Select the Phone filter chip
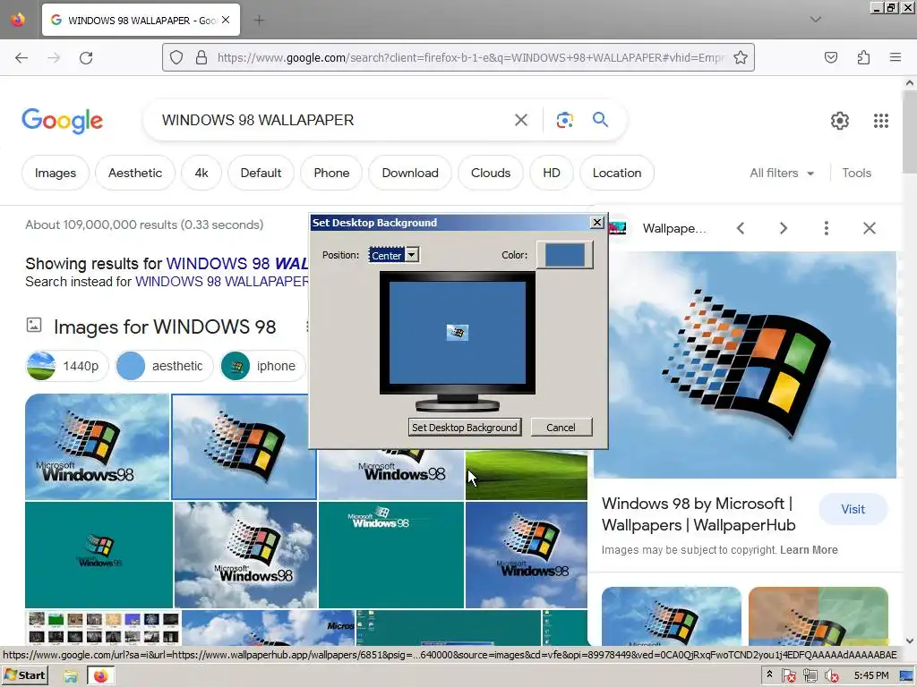 [x=331, y=173]
